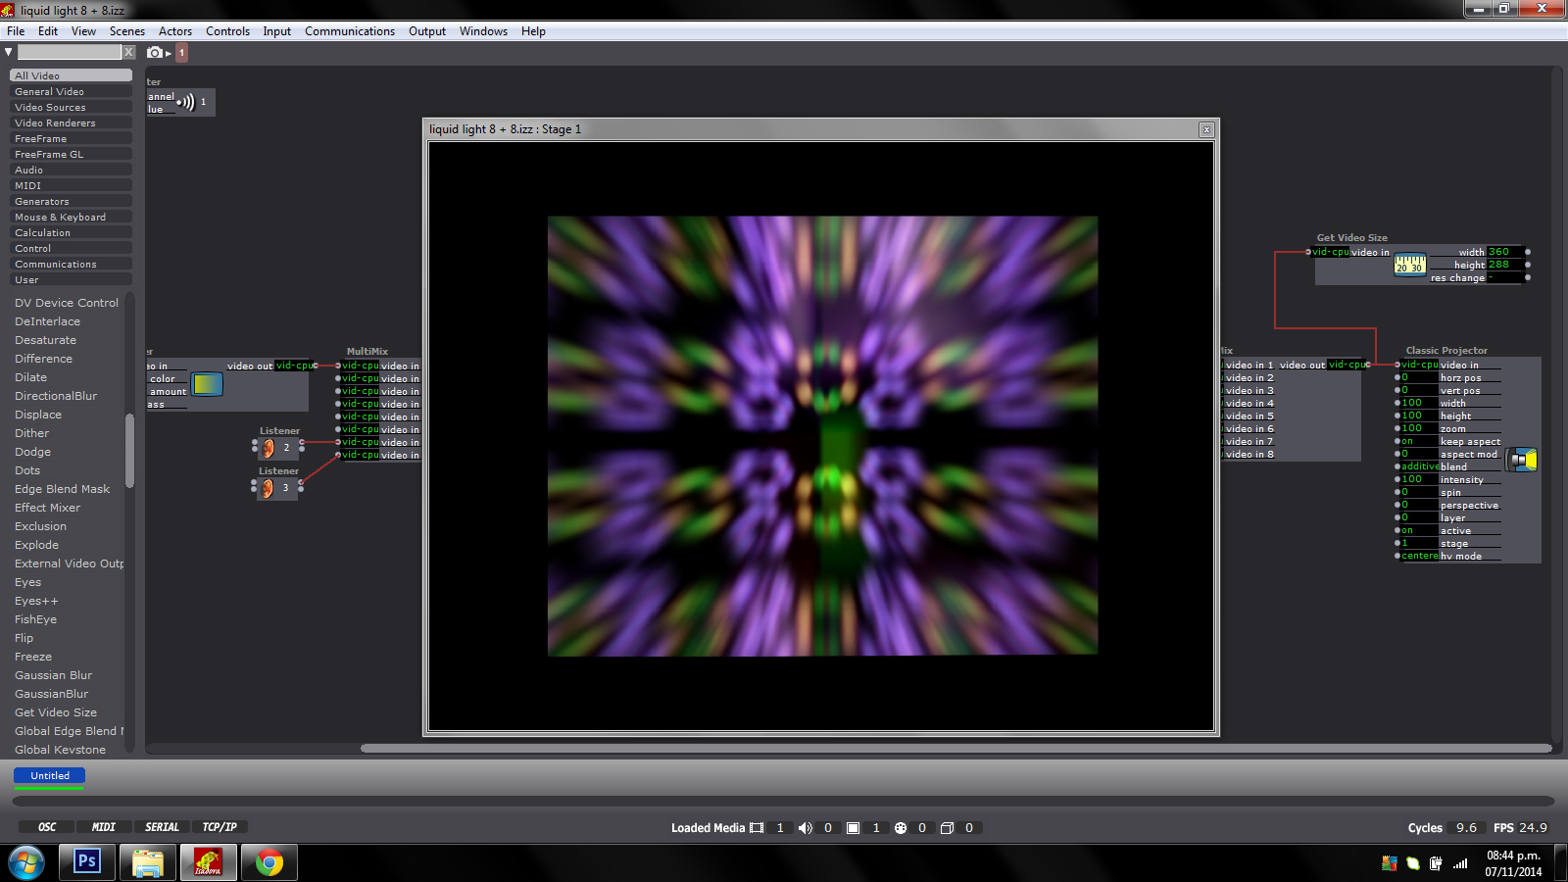Viewport: 1568px width, 882px height.
Task: Toggle Classic Projector active value on
Action: click(1418, 530)
